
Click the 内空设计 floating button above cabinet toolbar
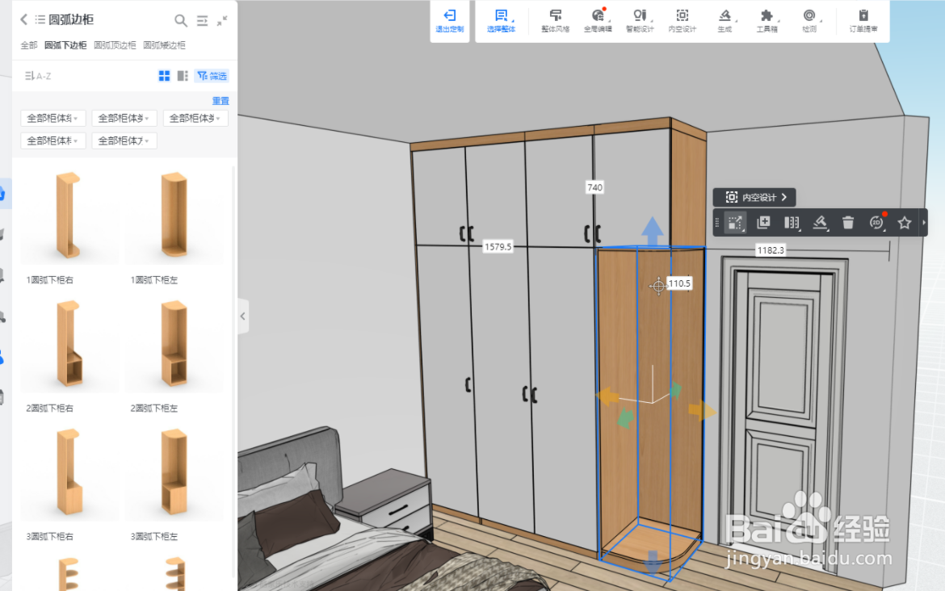pyautogui.click(x=754, y=197)
